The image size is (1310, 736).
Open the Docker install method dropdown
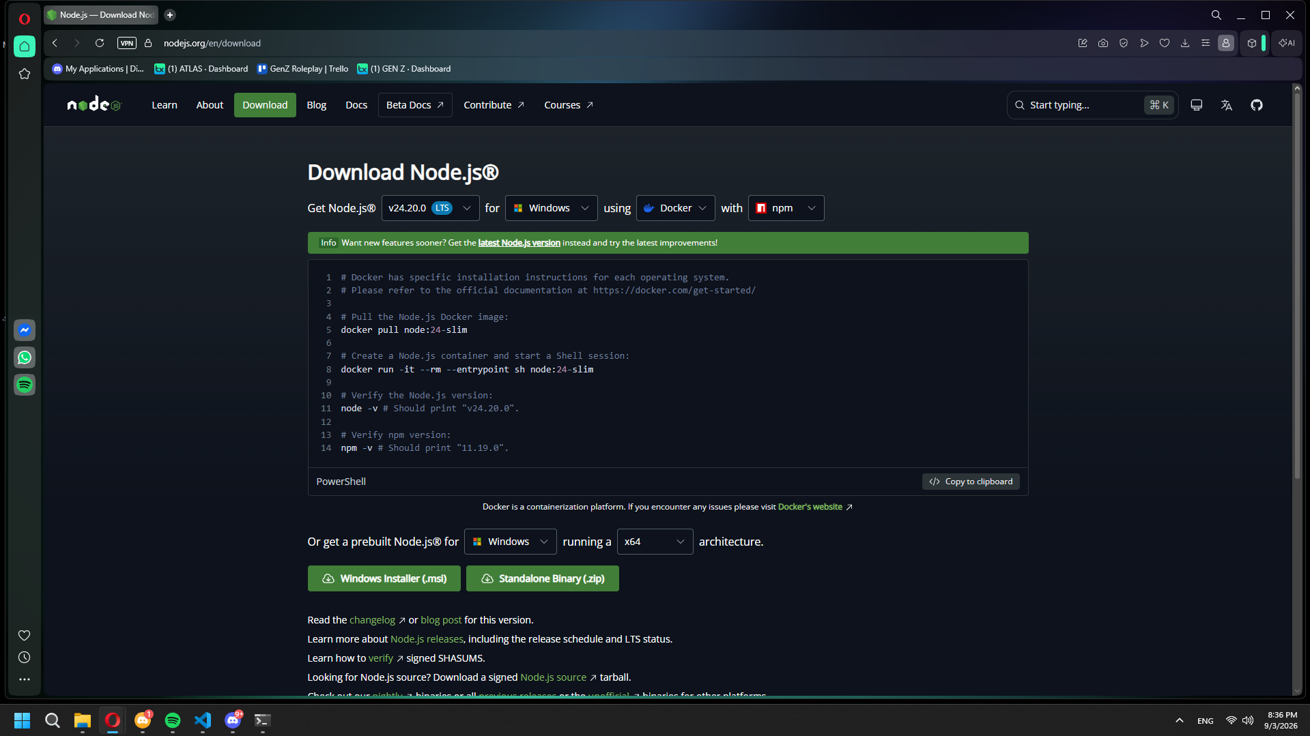tap(676, 208)
